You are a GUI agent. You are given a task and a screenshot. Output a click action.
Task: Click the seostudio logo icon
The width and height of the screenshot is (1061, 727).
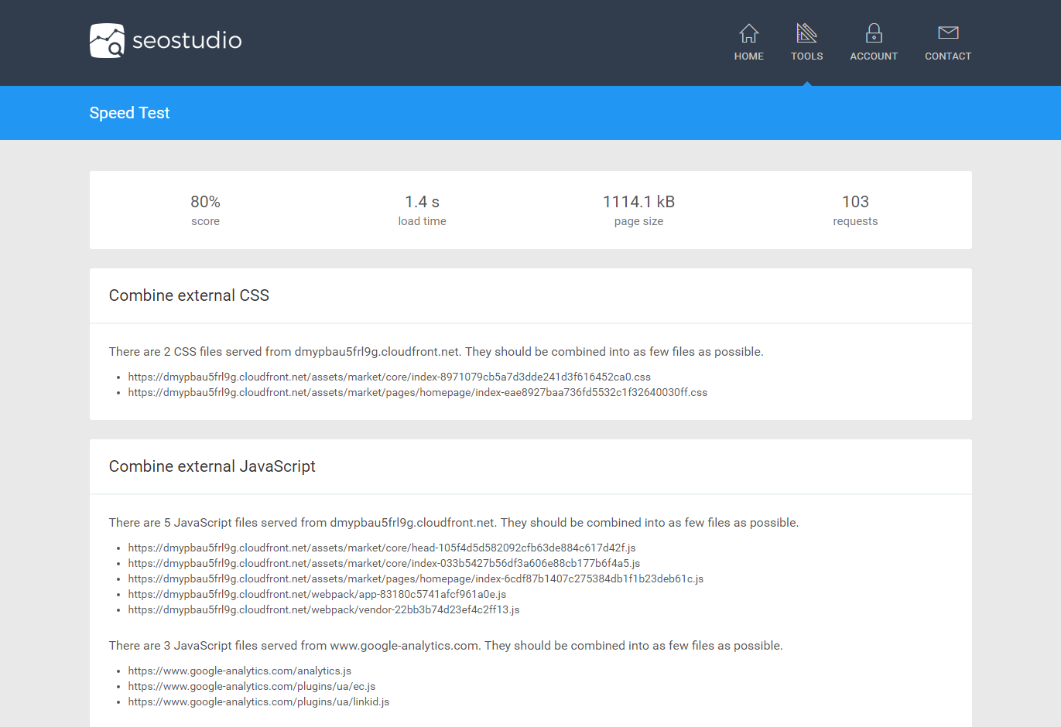point(107,40)
